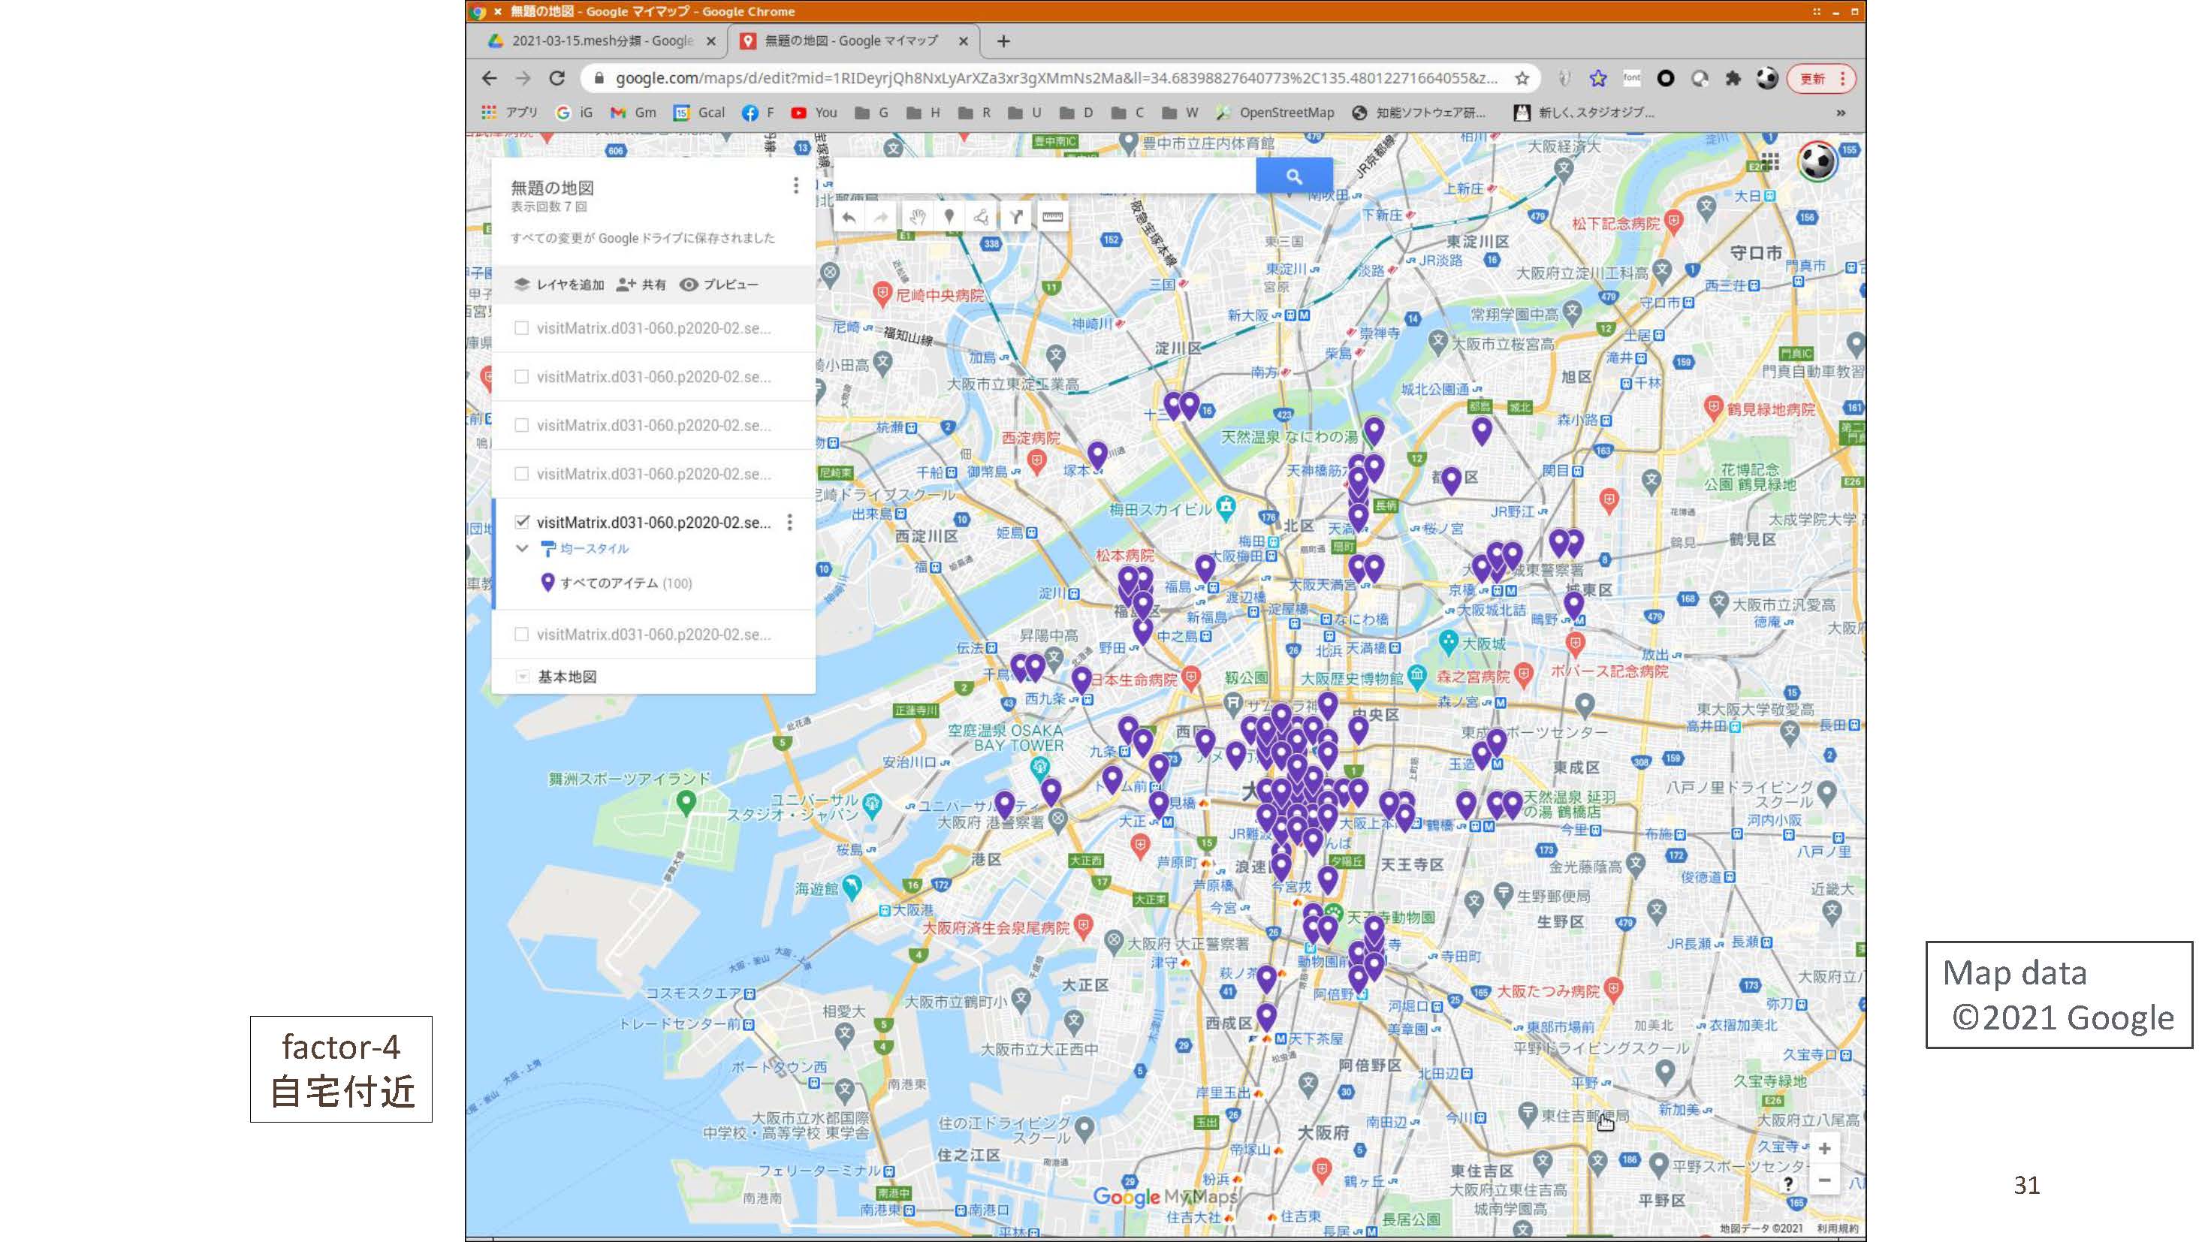Zoom out with the minus button
This screenshot has width=2208, height=1242.
coord(1824,1181)
